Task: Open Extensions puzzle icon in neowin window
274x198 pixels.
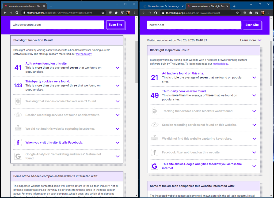Action: point(250,13)
